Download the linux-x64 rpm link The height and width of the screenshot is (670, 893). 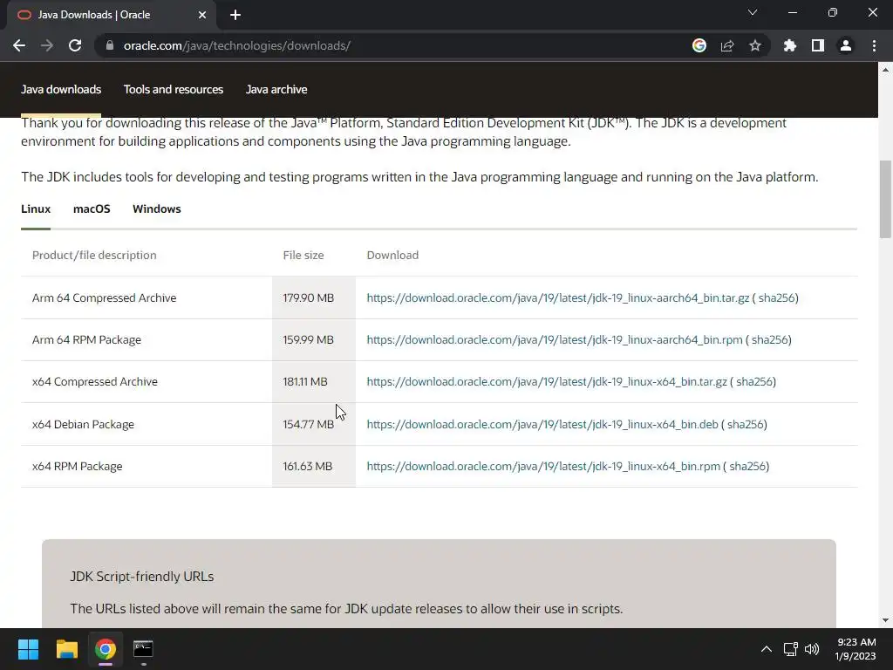(x=543, y=467)
